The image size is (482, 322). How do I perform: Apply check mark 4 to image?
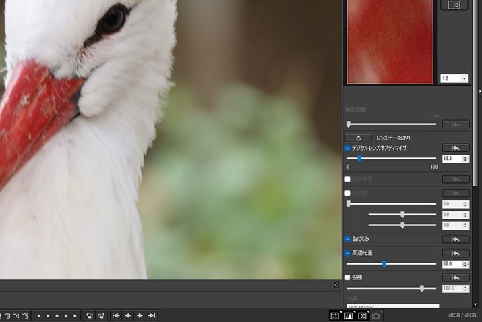pos(17,315)
